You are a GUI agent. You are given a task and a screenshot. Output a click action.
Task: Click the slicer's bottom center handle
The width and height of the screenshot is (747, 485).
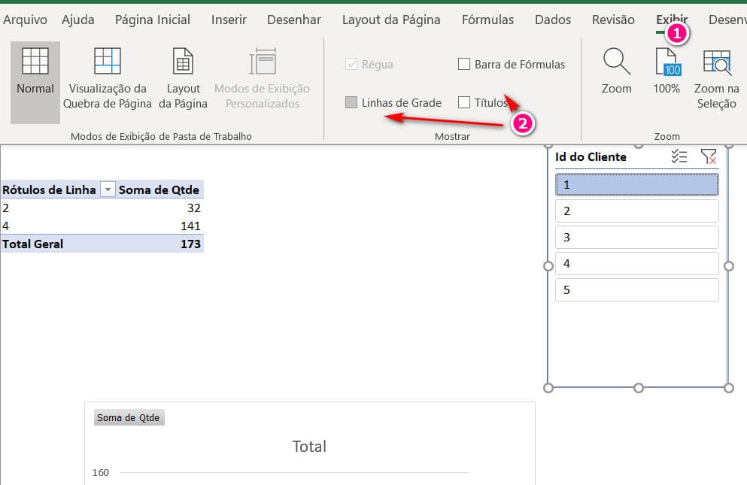pyautogui.click(x=639, y=388)
